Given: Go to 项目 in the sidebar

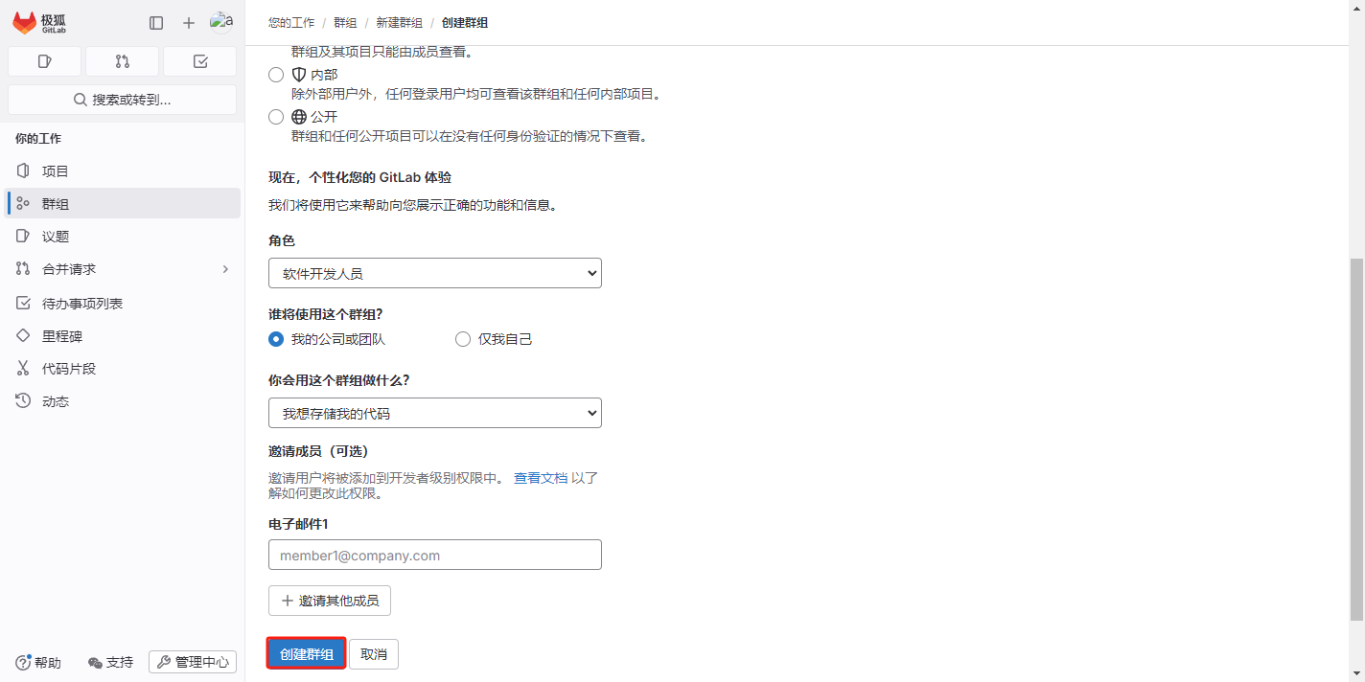Looking at the screenshot, I should click(x=56, y=171).
